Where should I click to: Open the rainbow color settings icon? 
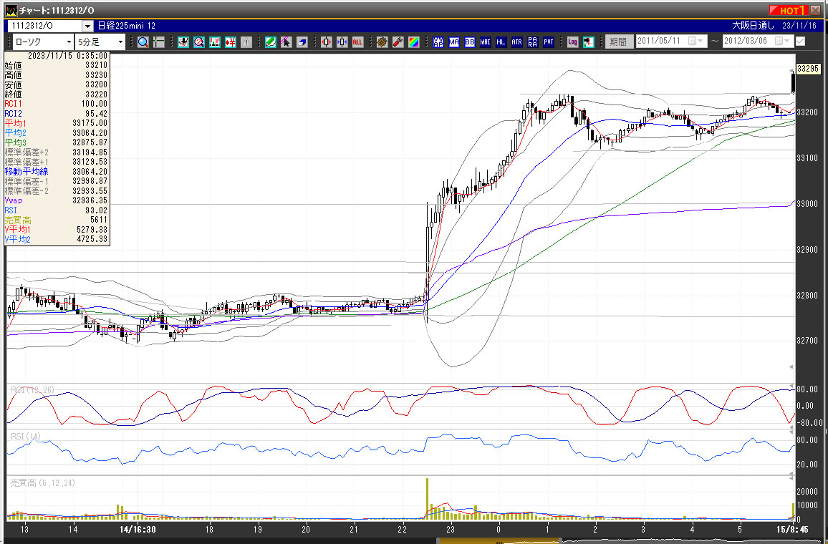point(414,42)
